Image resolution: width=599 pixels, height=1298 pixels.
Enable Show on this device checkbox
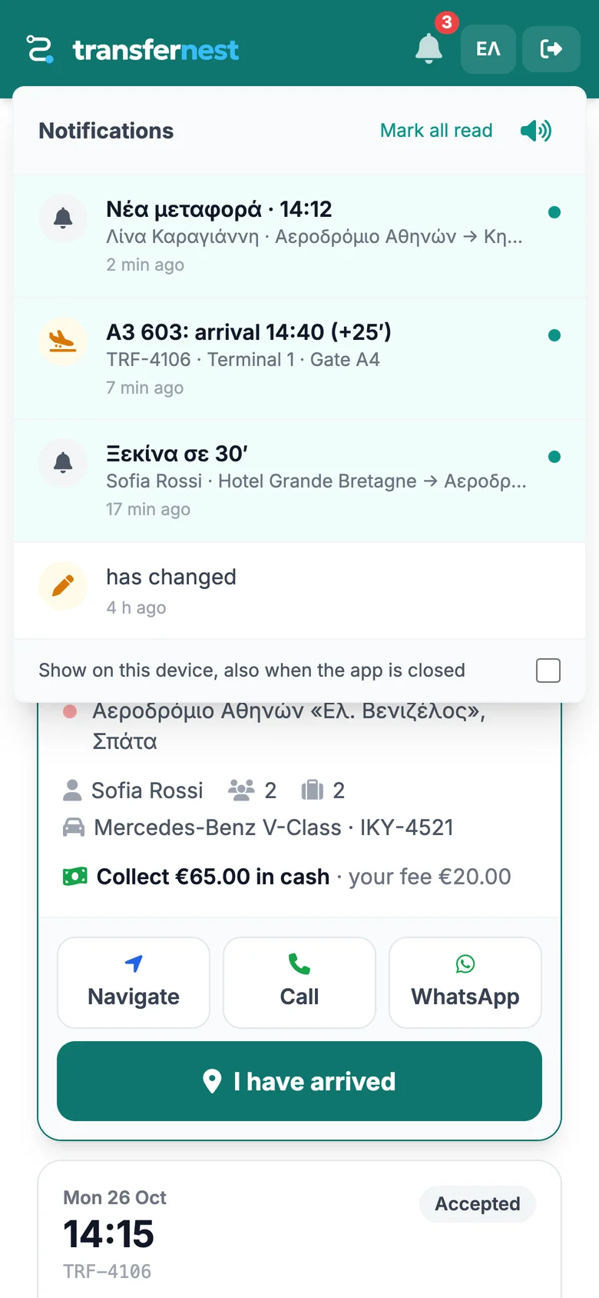(548, 671)
